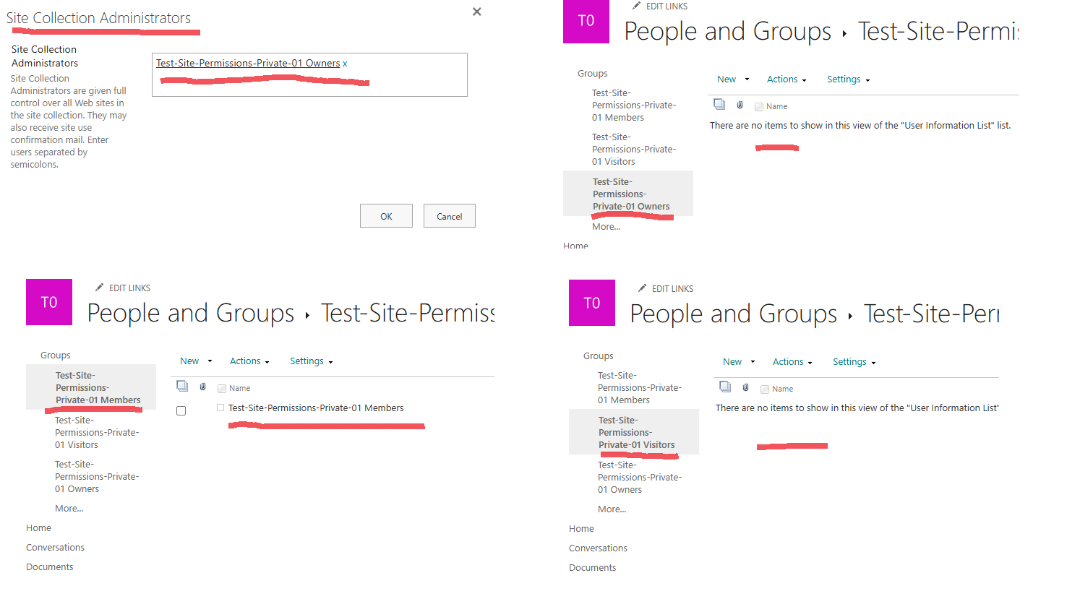Screen dimensions: 1080x599
Task: Sort by Name column in the Members-highlighted view
Action: tap(239, 388)
